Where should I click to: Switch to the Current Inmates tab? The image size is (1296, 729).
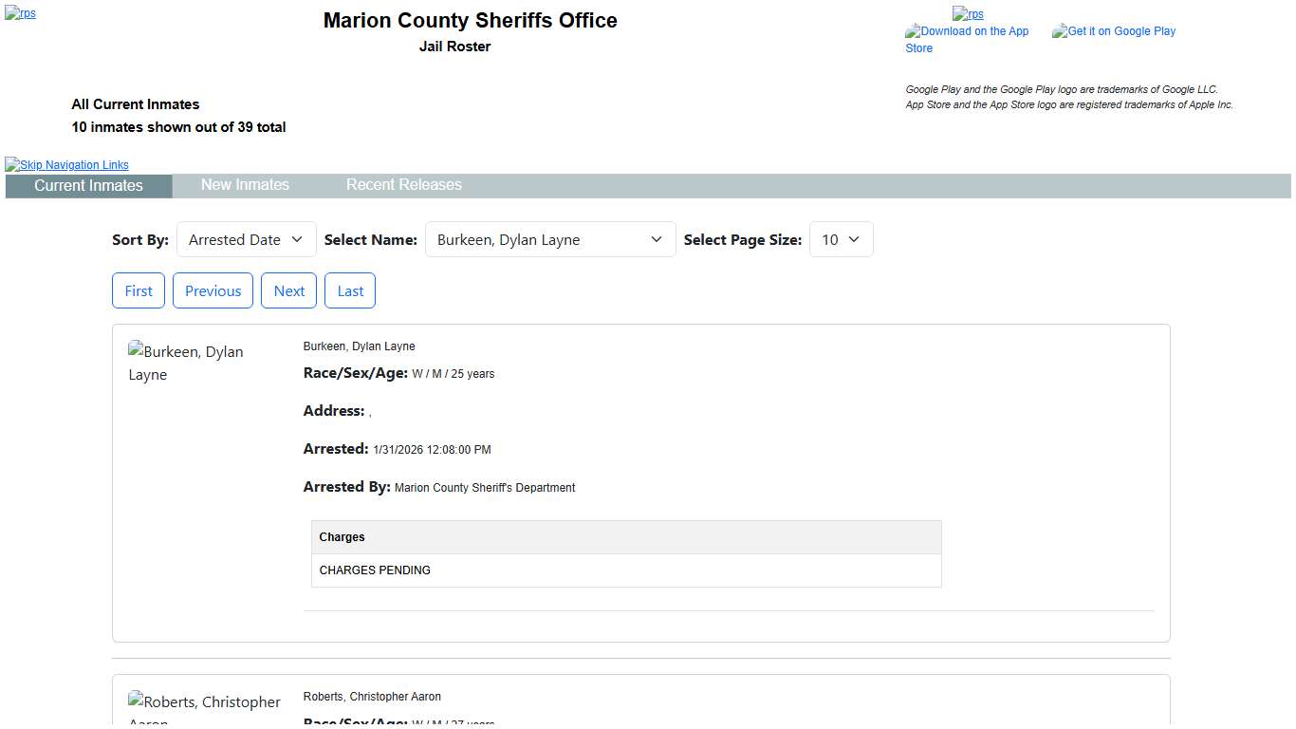[88, 186]
